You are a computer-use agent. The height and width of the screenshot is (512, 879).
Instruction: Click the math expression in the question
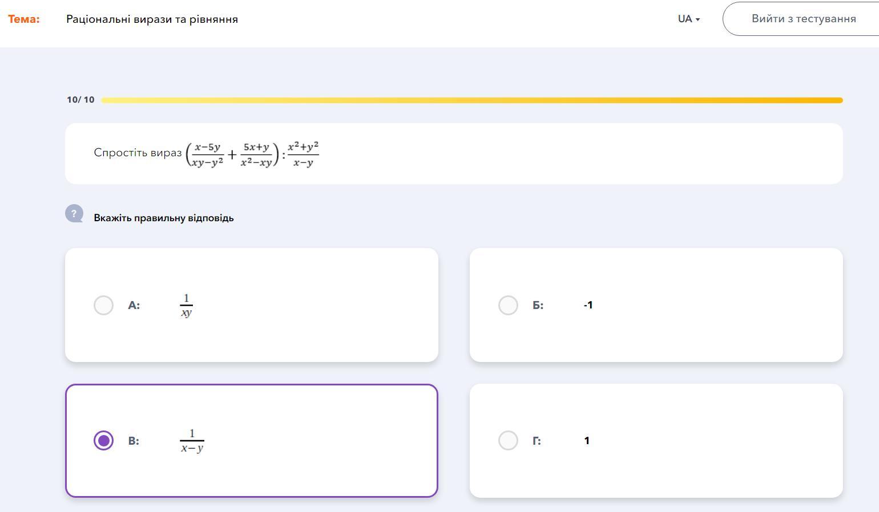pyautogui.click(x=252, y=154)
